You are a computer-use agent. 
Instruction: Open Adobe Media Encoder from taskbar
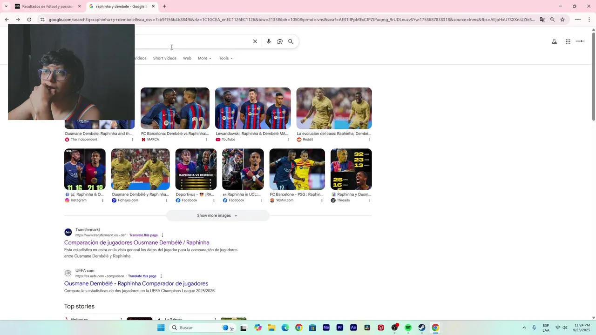pyautogui.click(x=326, y=328)
